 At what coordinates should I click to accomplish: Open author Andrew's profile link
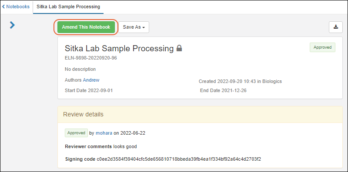point(91,80)
